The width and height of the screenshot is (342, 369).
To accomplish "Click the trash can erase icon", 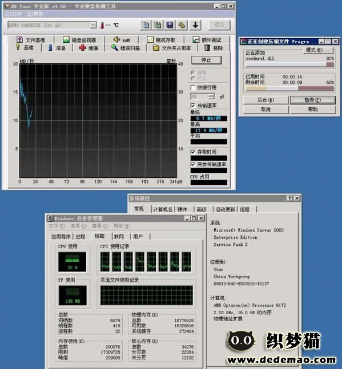I will [x=207, y=47].
